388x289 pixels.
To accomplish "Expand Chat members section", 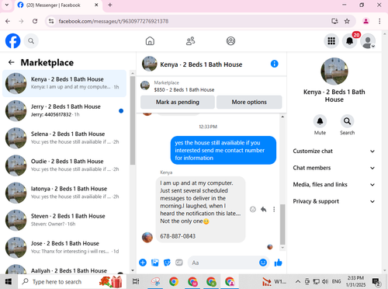I will (334, 168).
